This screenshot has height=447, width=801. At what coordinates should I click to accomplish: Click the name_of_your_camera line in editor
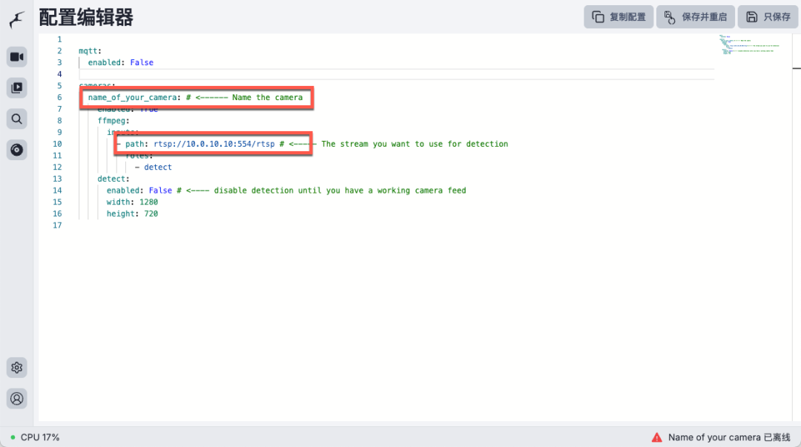click(133, 98)
